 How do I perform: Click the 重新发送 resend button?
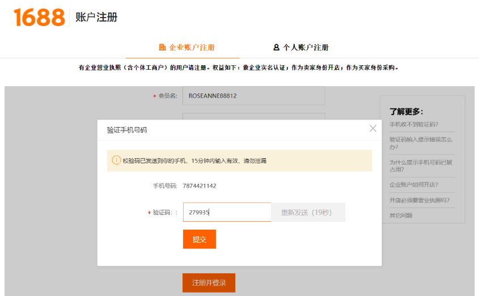[308, 212]
